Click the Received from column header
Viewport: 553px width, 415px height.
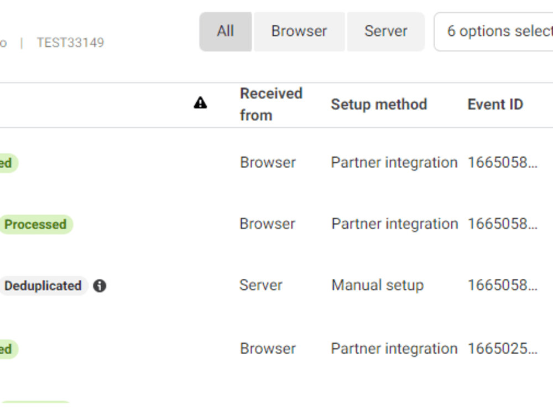tap(272, 104)
